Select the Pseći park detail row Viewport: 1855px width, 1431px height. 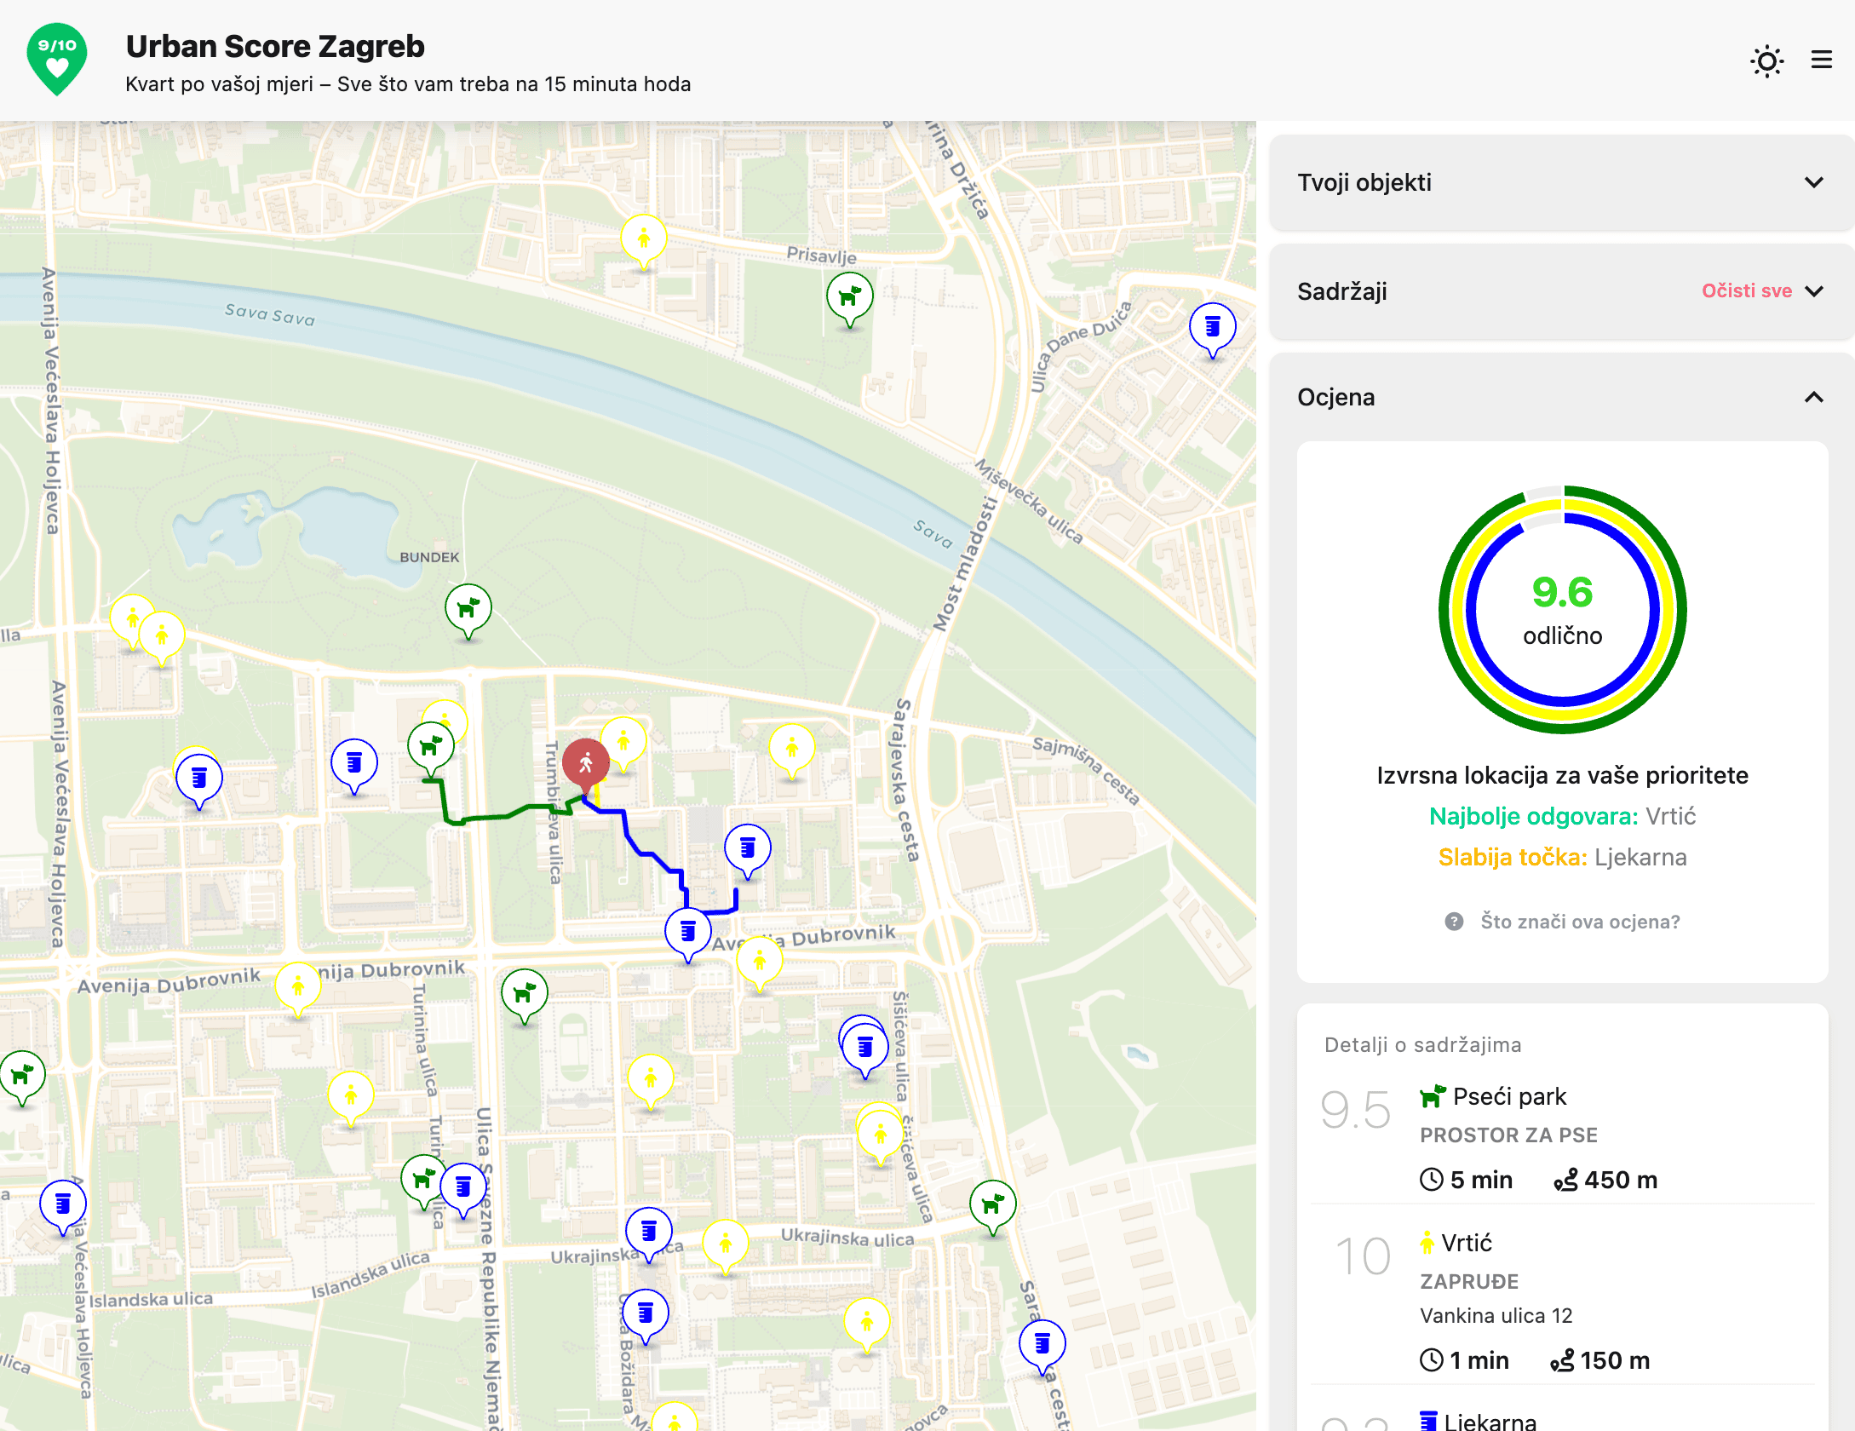click(x=1562, y=1138)
